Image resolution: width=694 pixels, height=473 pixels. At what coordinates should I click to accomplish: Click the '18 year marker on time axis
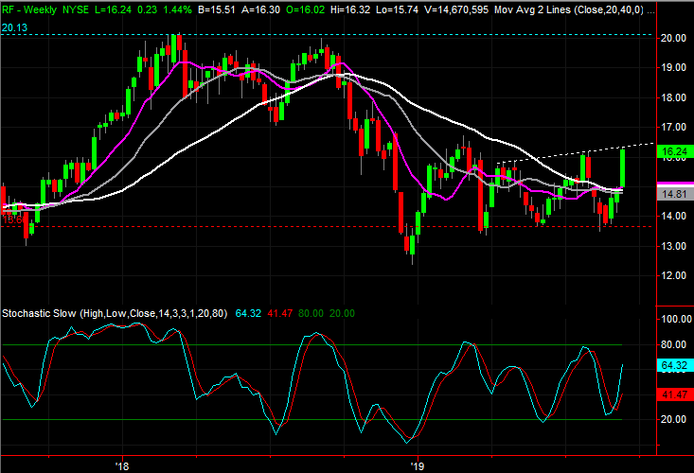[x=122, y=466]
